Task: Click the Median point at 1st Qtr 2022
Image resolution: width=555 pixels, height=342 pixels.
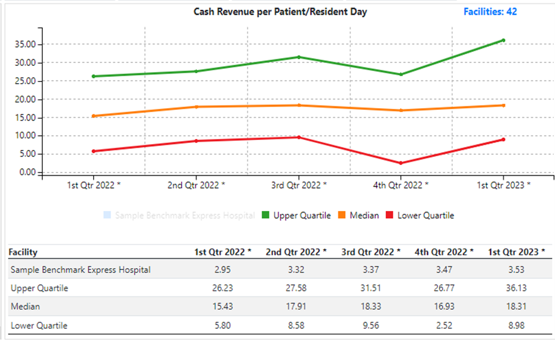Action: point(94,116)
